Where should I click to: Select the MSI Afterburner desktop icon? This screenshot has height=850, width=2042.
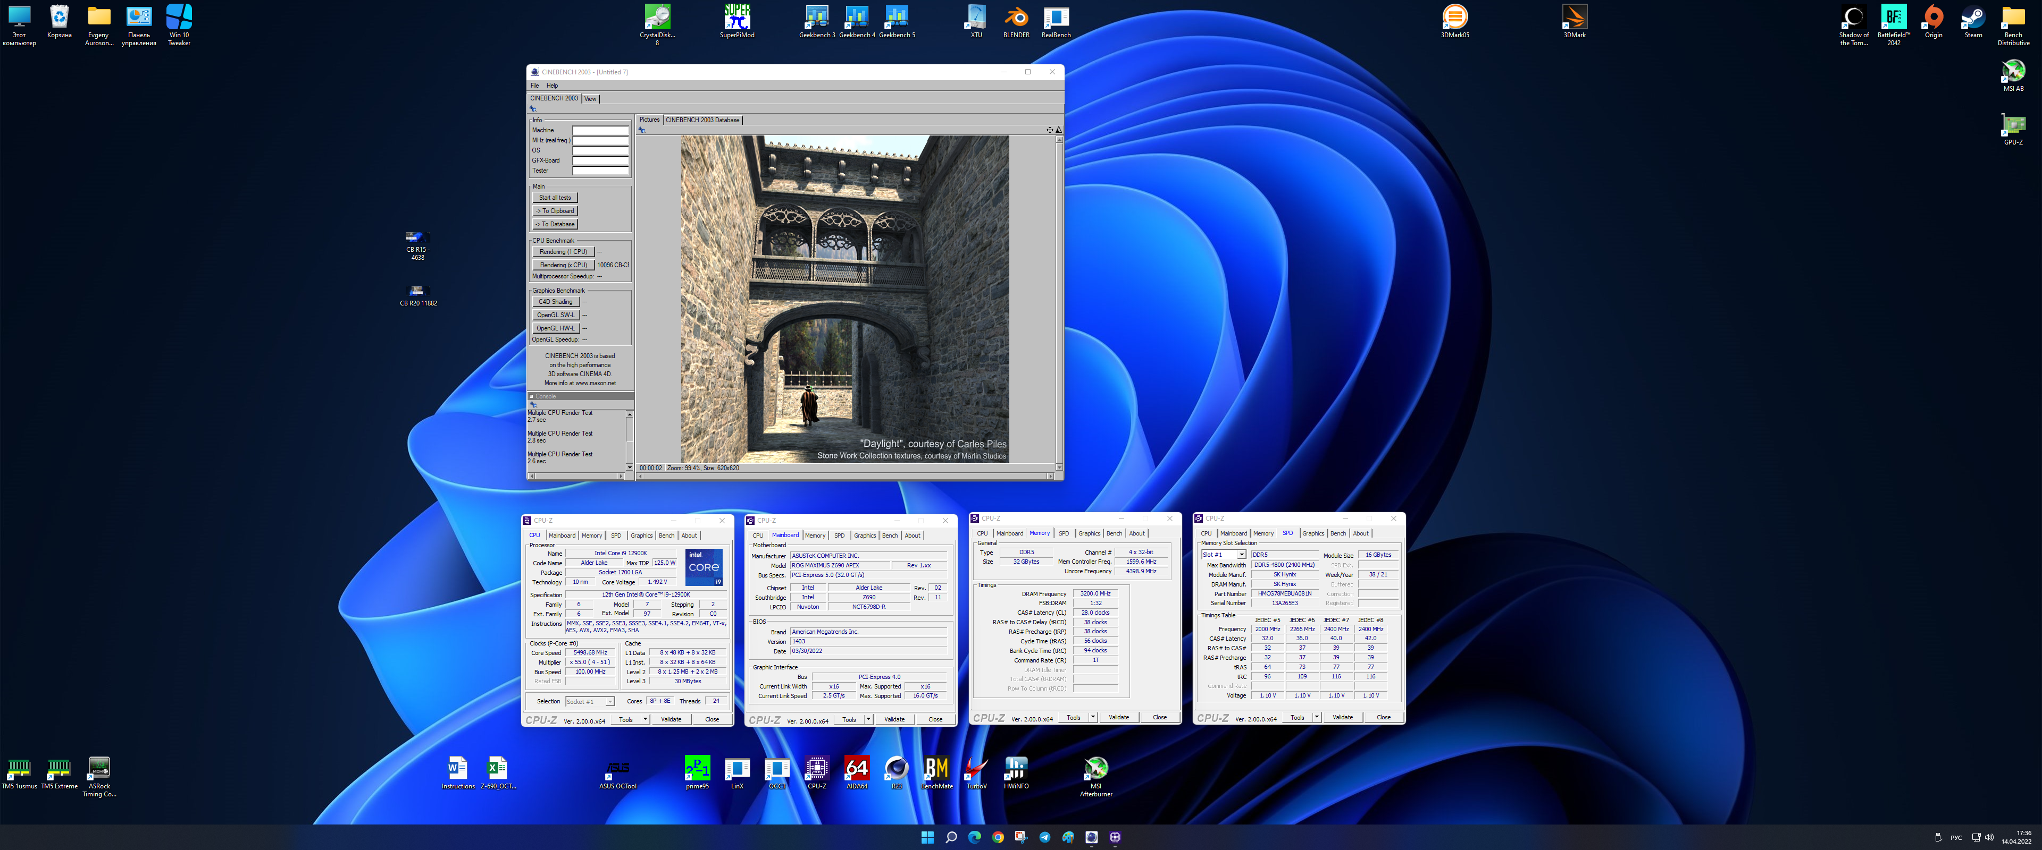tap(1095, 776)
